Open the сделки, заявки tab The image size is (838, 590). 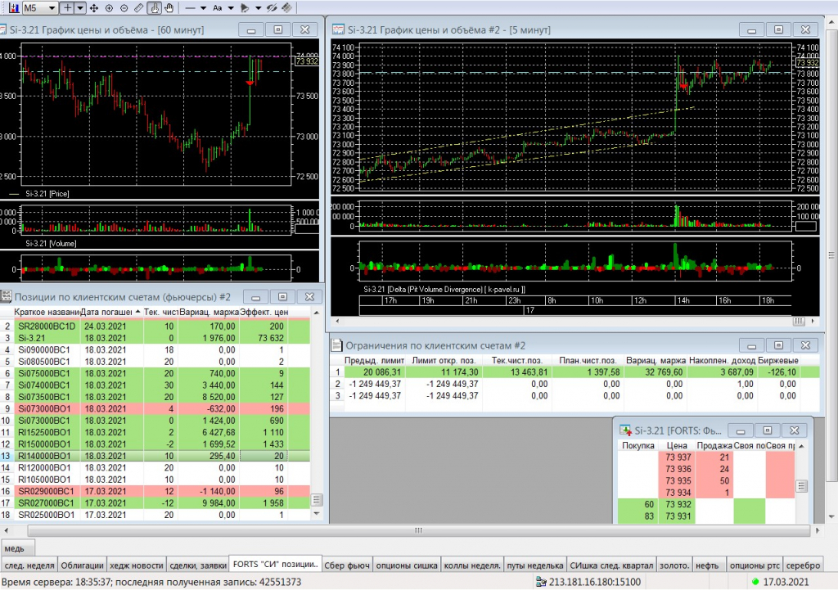click(198, 565)
